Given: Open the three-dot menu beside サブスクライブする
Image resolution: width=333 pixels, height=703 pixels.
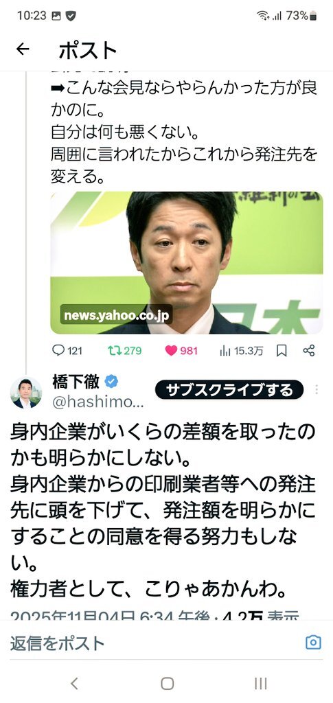Looking at the screenshot, I should click(x=317, y=390).
